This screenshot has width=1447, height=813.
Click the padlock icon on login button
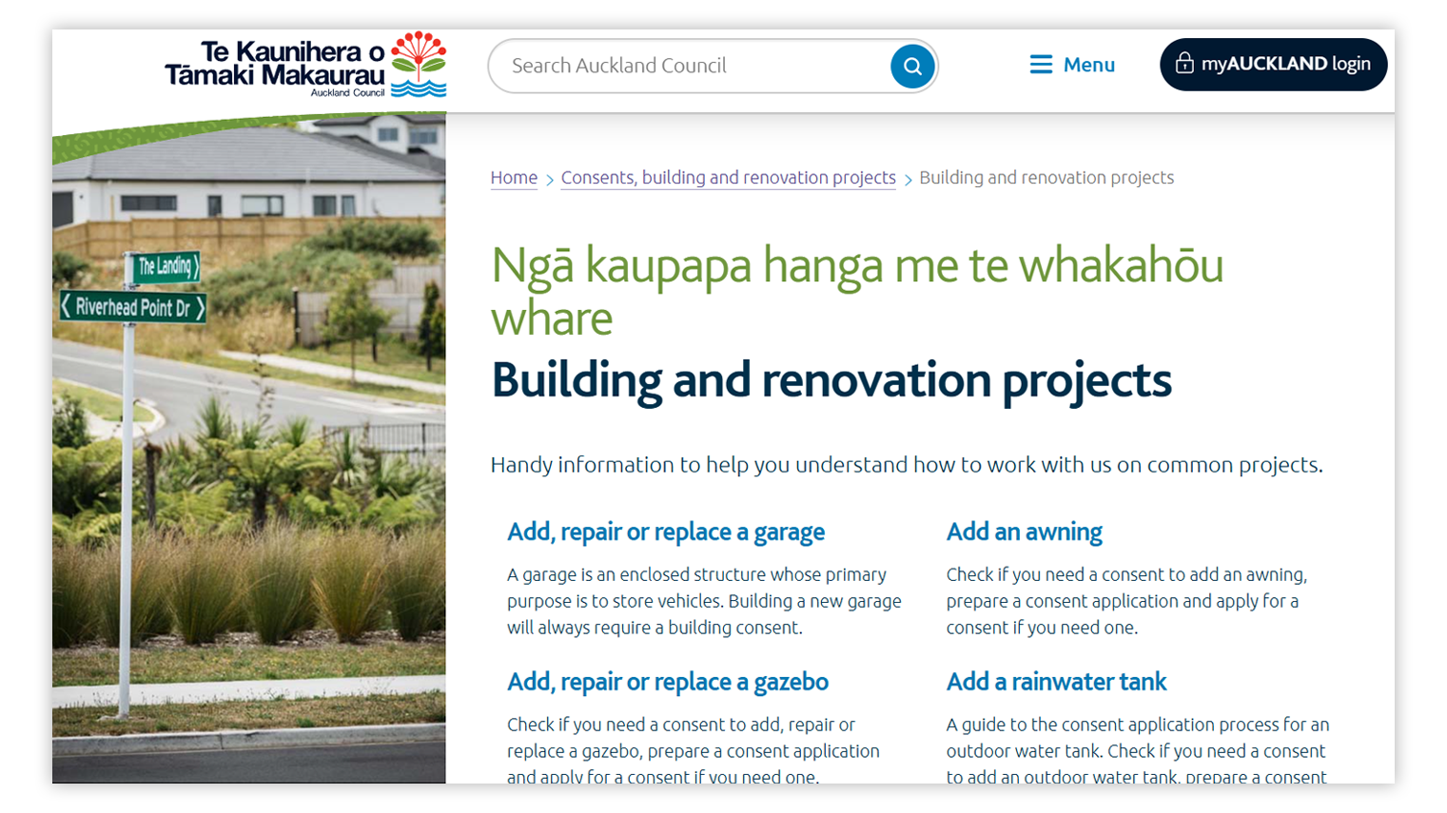[1183, 64]
